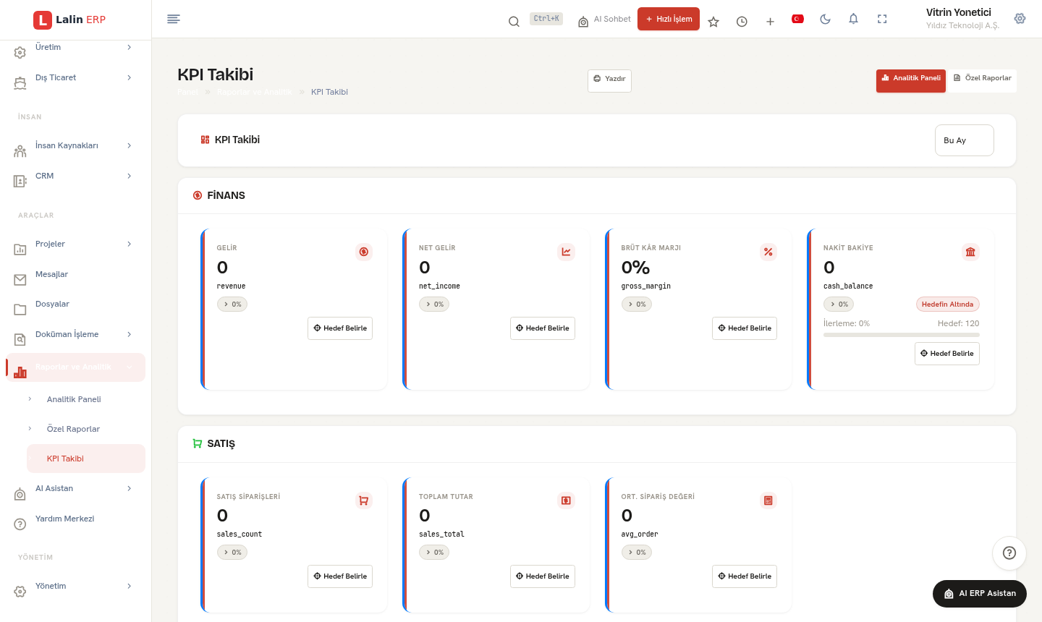Image resolution: width=1042 pixels, height=622 pixels.
Task: Click the İnsan Kaynakları people icon
Action: coord(20,151)
